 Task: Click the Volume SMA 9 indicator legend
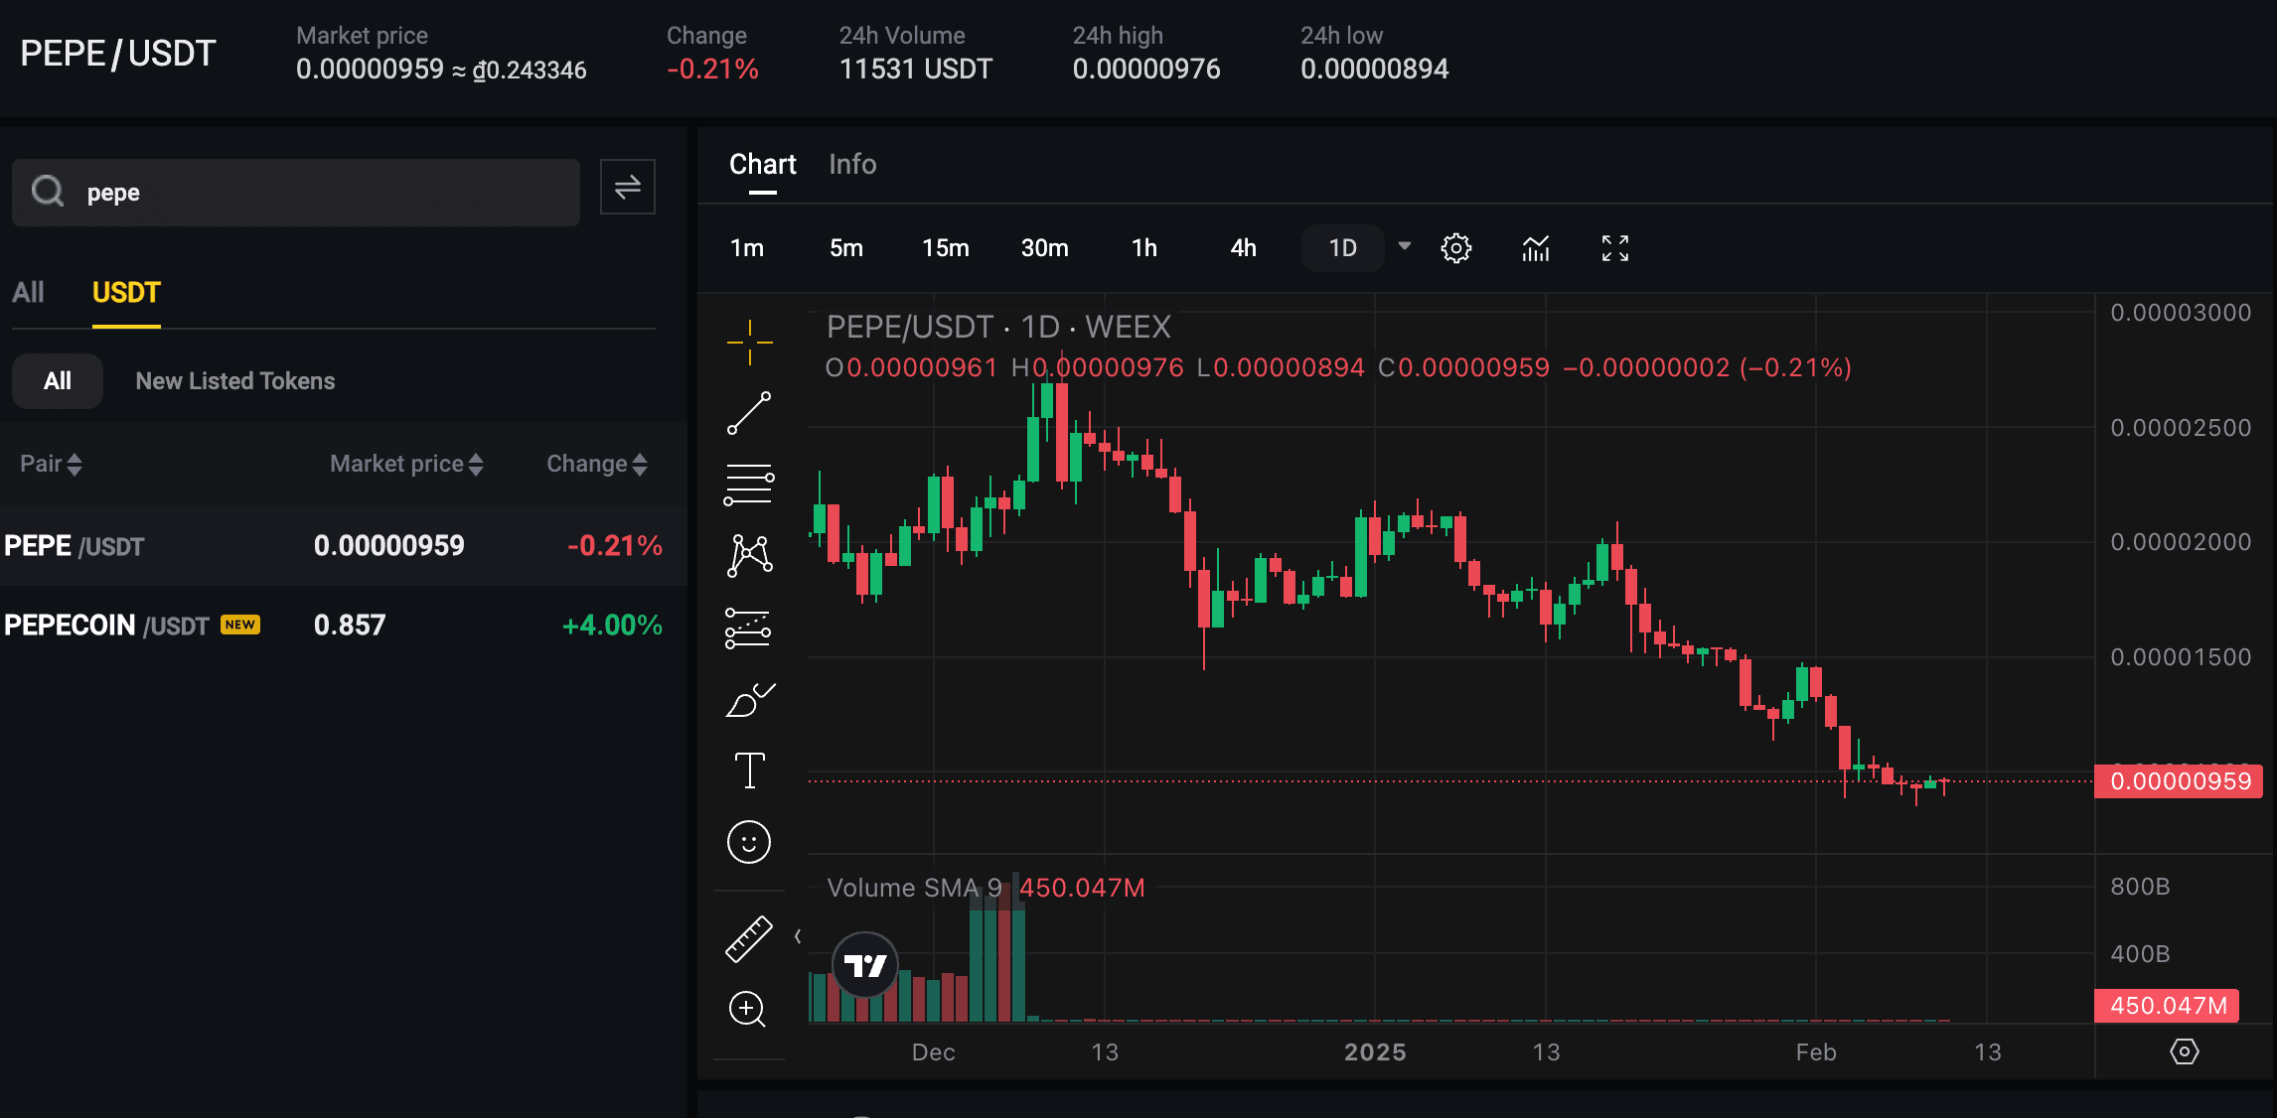pos(914,888)
